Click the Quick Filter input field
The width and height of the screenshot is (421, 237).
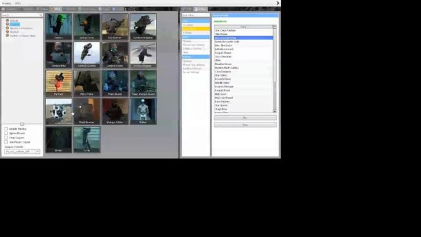click(195, 15)
